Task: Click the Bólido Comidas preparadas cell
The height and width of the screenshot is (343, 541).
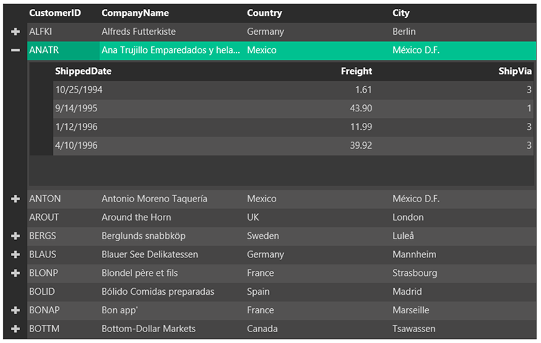Action: (x=158, y=292)
